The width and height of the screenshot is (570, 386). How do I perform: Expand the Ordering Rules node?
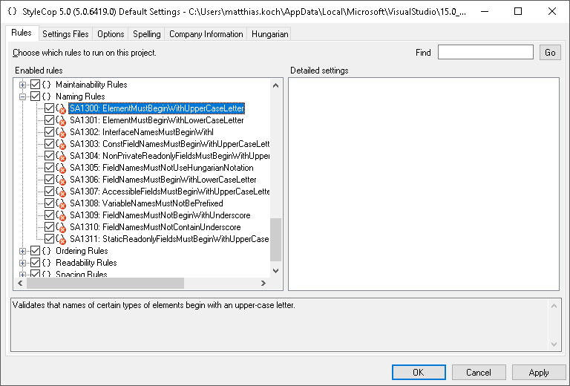point(22,251)
